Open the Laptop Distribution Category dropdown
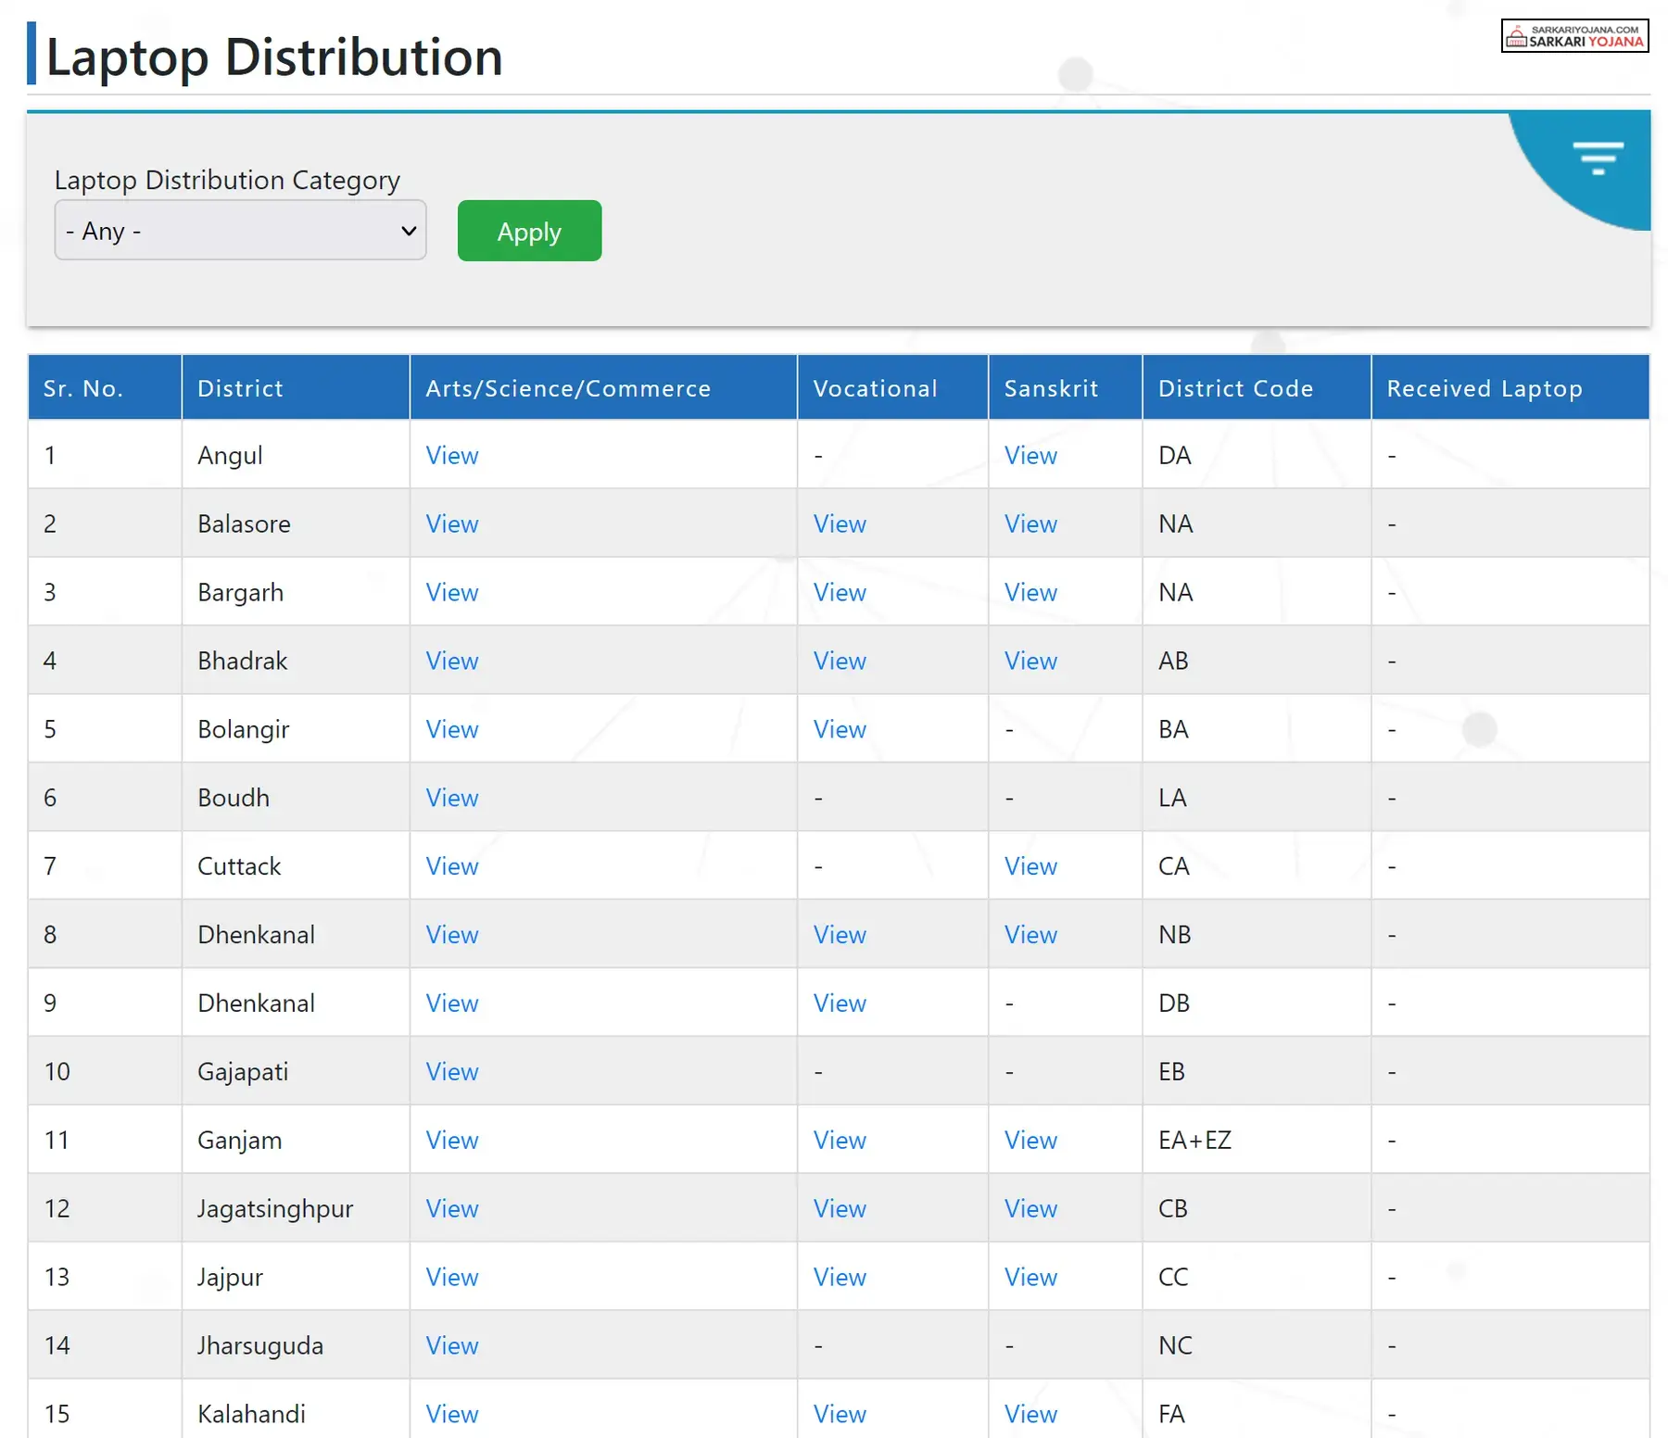Screen dimensions: 1668x1438 click(239, 231)
